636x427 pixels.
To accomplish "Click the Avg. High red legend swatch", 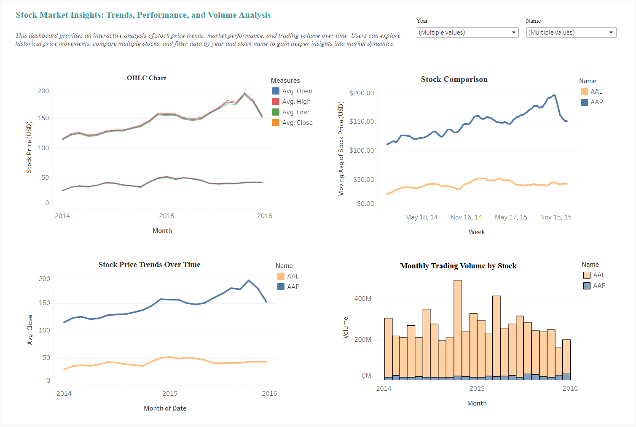I will 276,102.
